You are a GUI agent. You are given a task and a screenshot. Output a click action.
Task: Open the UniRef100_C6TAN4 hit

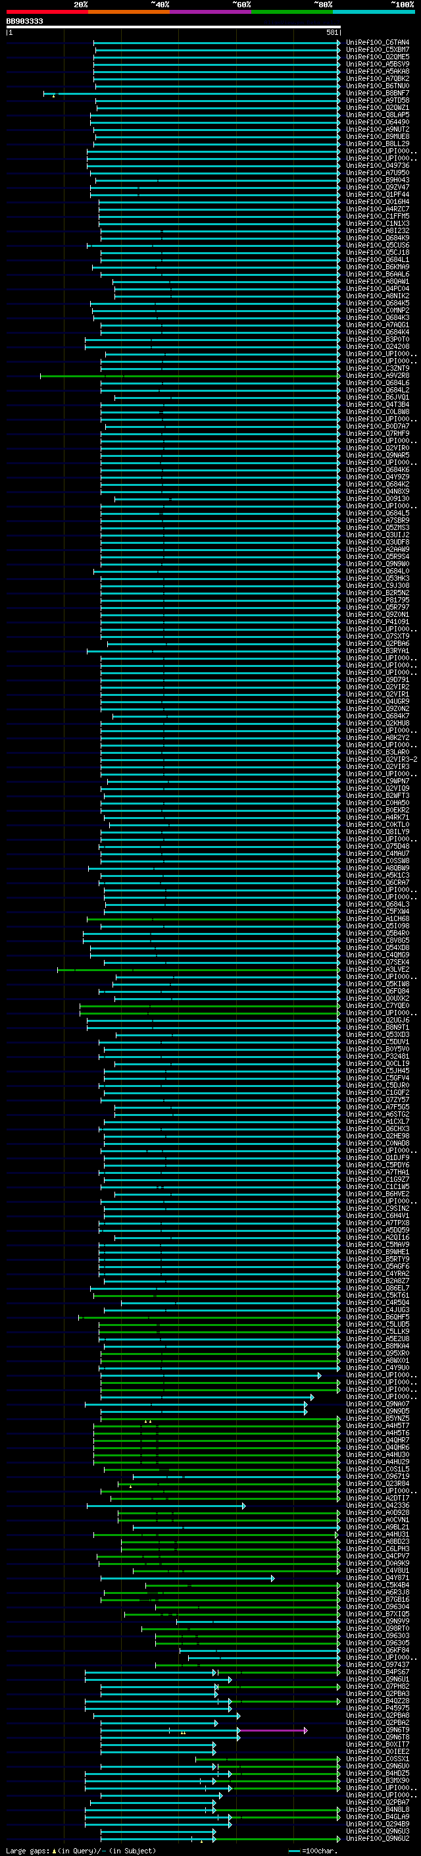[378, 43]
